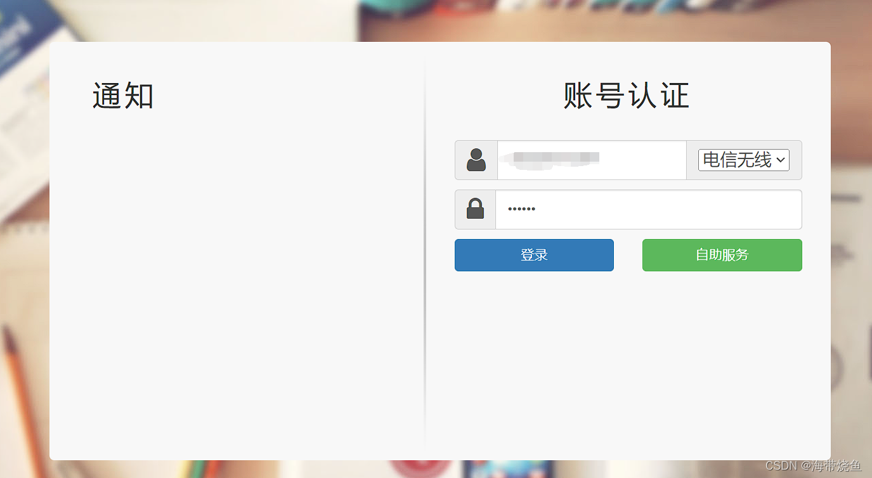This screenshot has height=478, width=872.
Task: Click the user avatar icon
Action: 476,160
